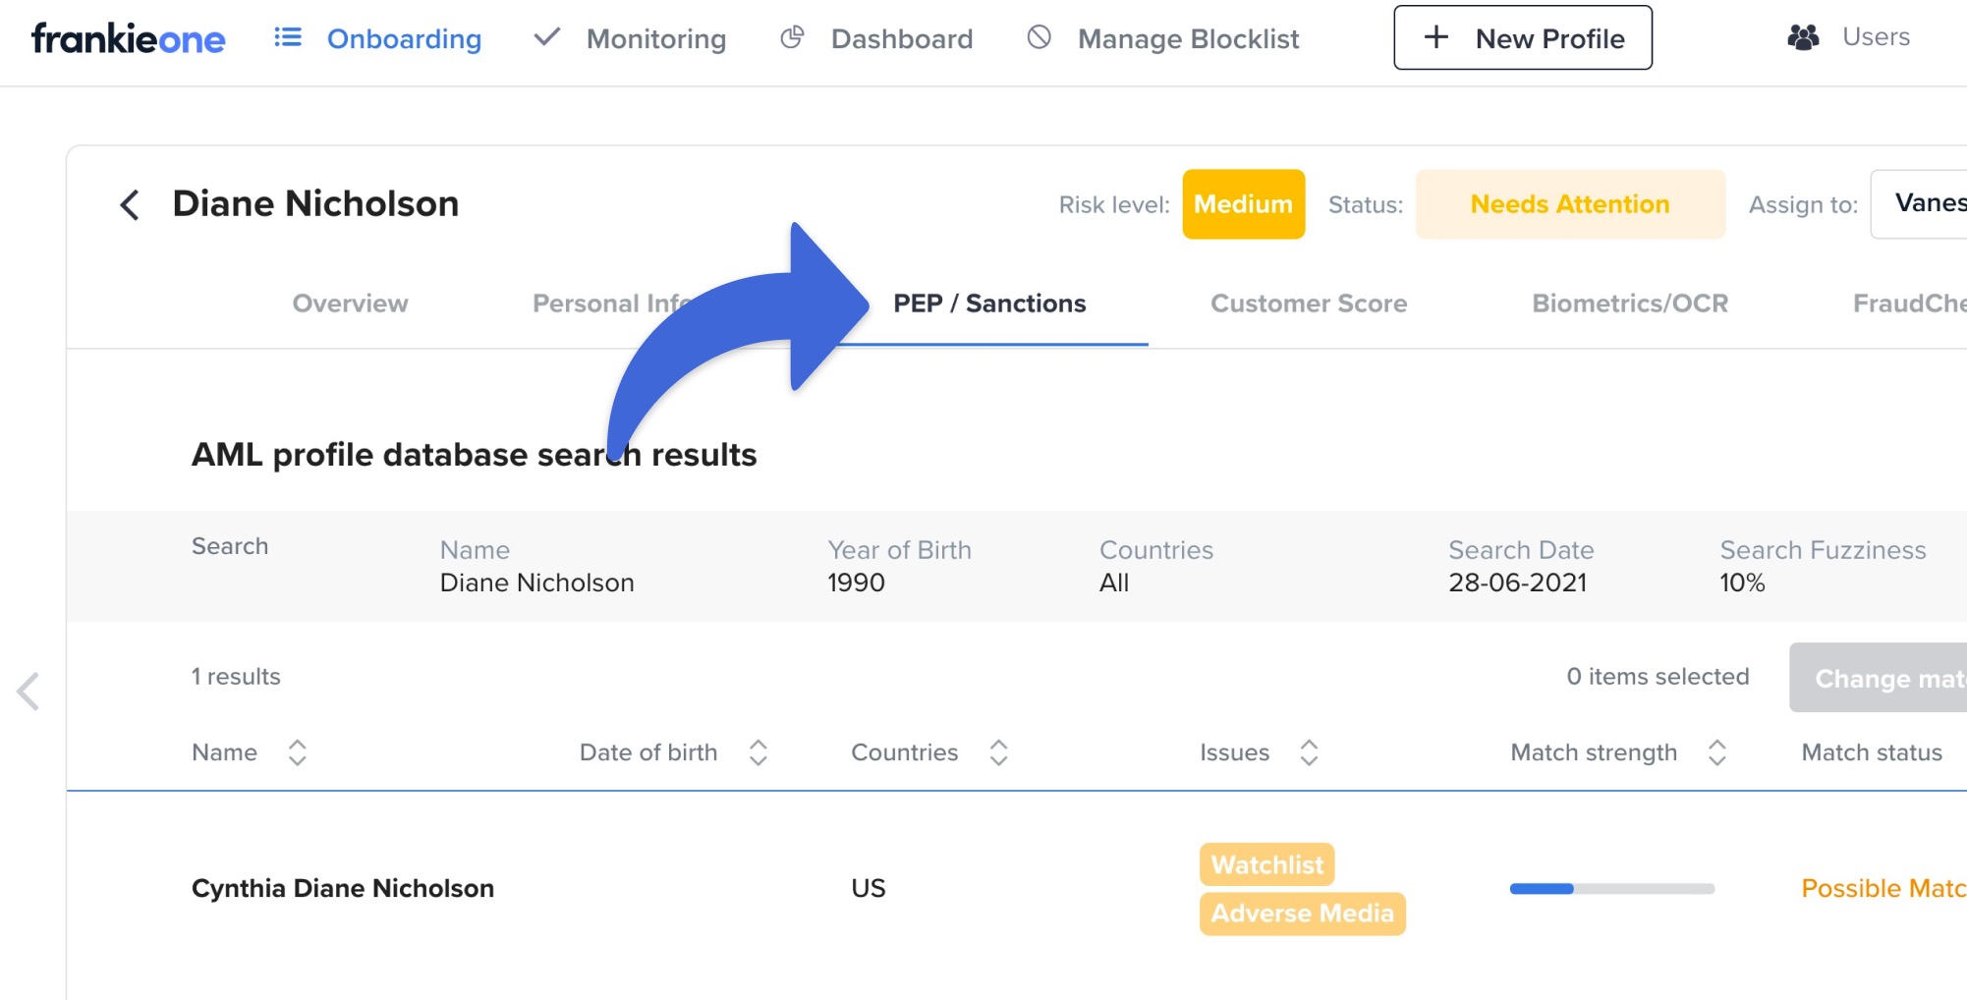Viewport: 1967px width, 1000px height.
Task: Sort results by Match strength
Action: pyautogui.click(x=1716, y=752)
